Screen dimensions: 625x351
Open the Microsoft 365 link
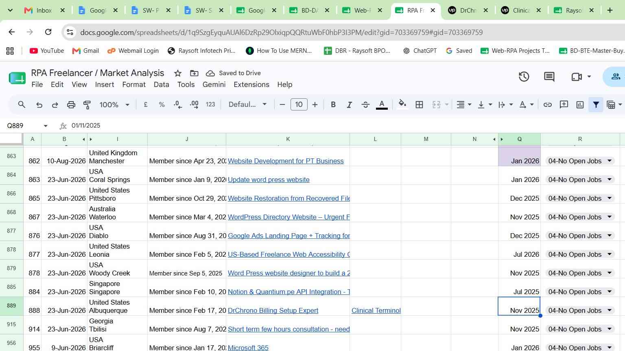248,347
